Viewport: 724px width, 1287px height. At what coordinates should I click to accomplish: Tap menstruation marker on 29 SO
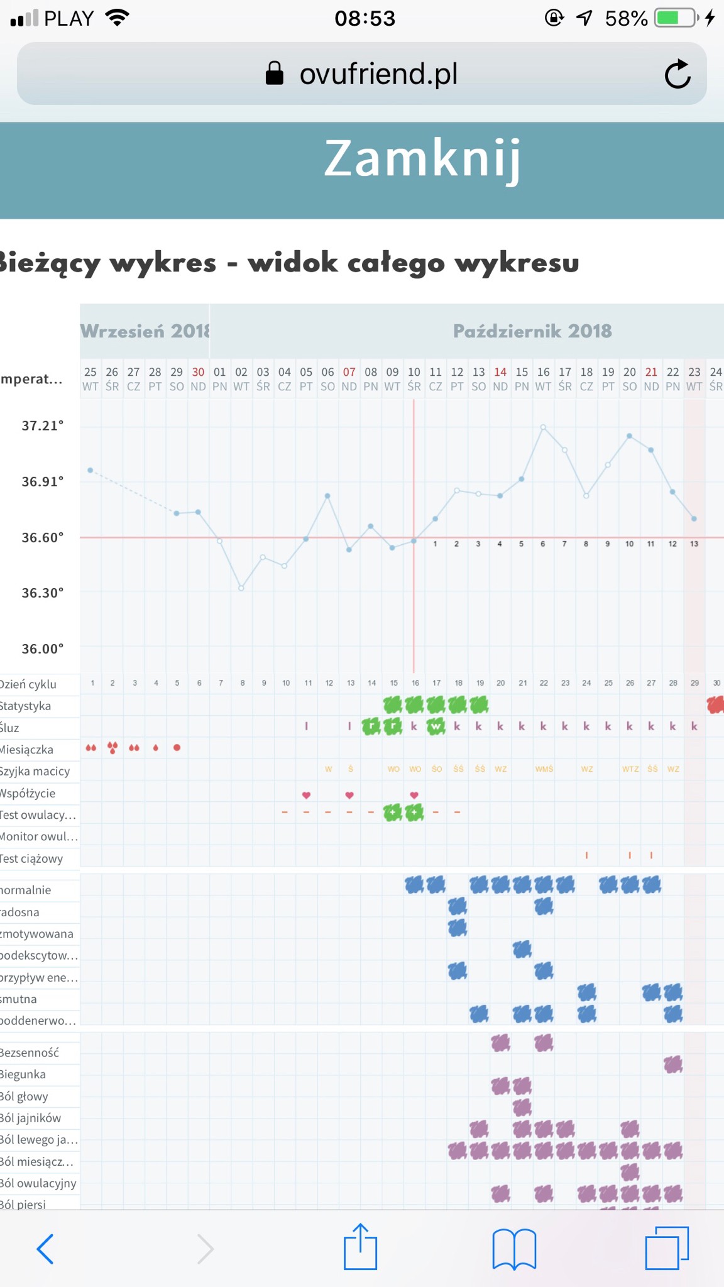[x=177, y=748]
